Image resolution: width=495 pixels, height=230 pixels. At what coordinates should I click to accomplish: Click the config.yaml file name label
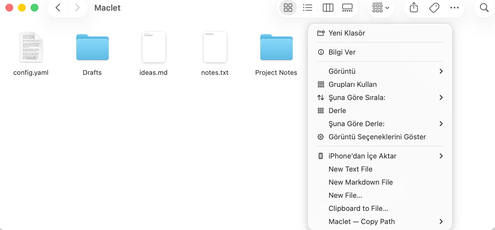click(31, 73)
